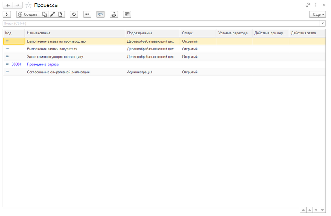Expand the side panel with chevron button
The width and height of the screenshot is (331, 216).
tap(7, 14)
